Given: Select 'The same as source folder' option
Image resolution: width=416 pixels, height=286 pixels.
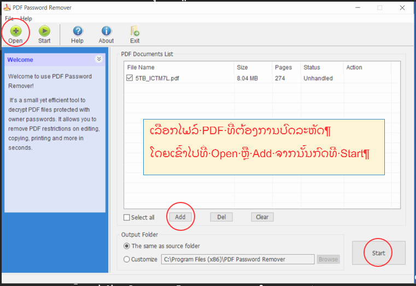Looking at the screenshot, I should 127,246.
